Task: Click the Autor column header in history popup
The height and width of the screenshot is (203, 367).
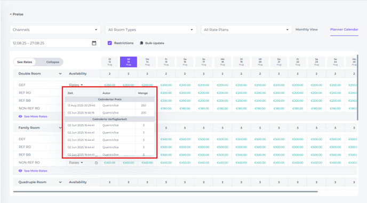Action: click(x=106, y=93)
